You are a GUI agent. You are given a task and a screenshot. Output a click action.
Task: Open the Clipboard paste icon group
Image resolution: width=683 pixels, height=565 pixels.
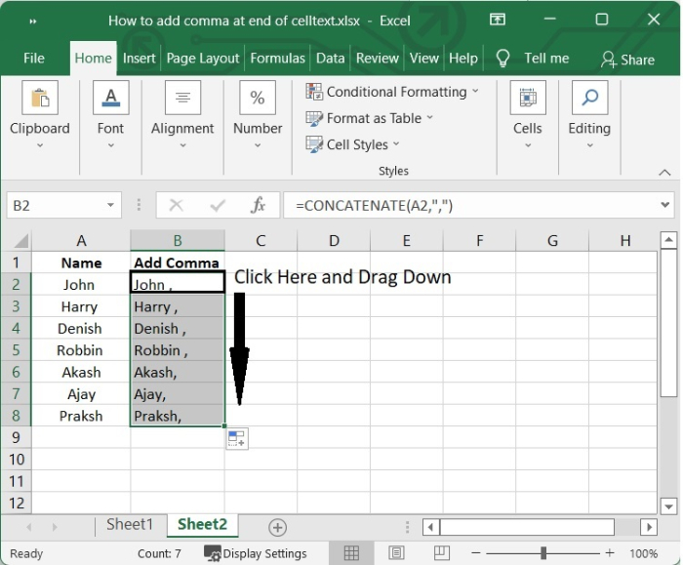tap(40, 99)
